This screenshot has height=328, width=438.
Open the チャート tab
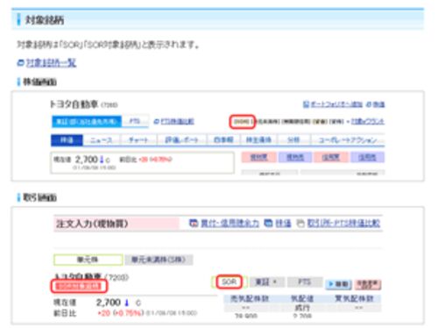coord(138,140)
